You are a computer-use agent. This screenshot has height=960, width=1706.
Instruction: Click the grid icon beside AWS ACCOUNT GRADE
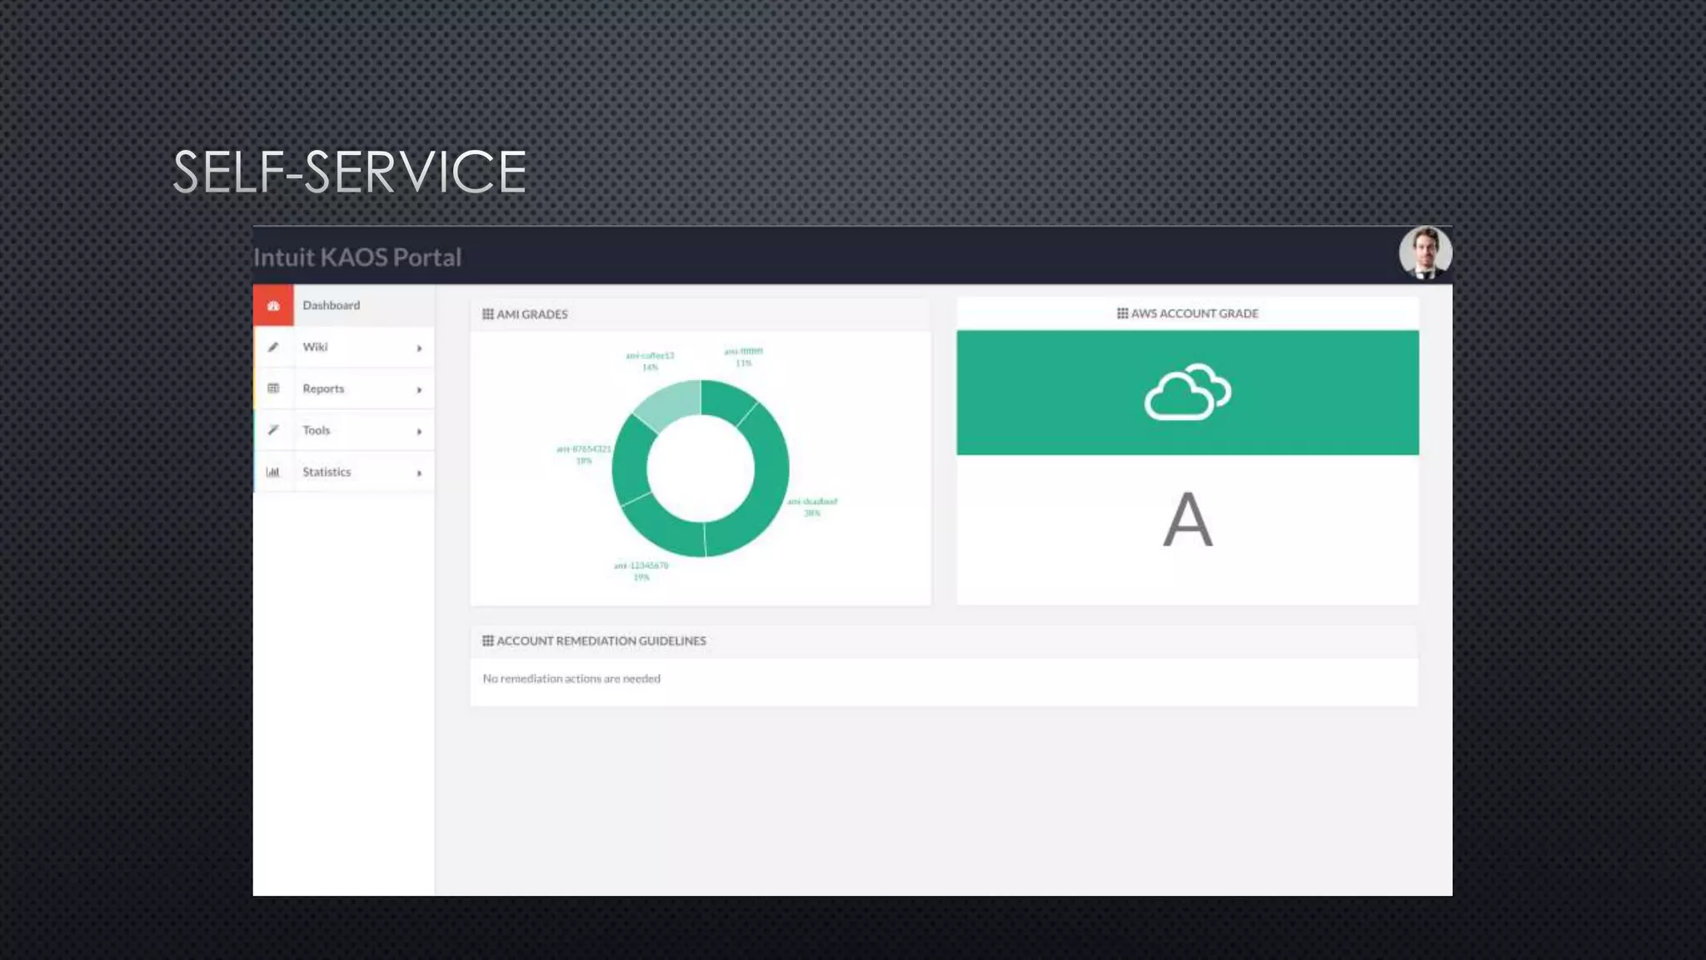1122,313
